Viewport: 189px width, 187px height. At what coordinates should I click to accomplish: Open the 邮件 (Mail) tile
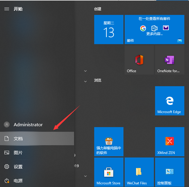(x=154, y=30)
